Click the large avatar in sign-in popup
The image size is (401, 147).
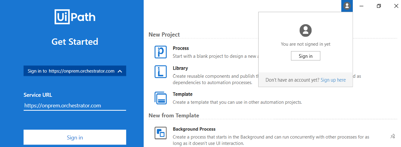[x=306, y=30]
